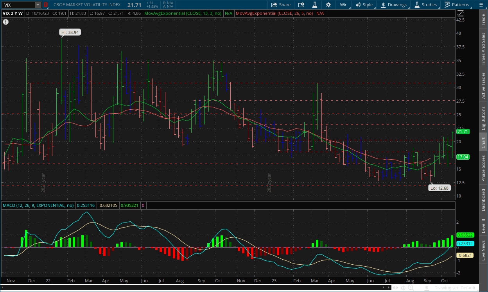This screenshot has width=488, height=292.
Task: Open the Phase Scores side tab
Action: (x=483, y=169)
